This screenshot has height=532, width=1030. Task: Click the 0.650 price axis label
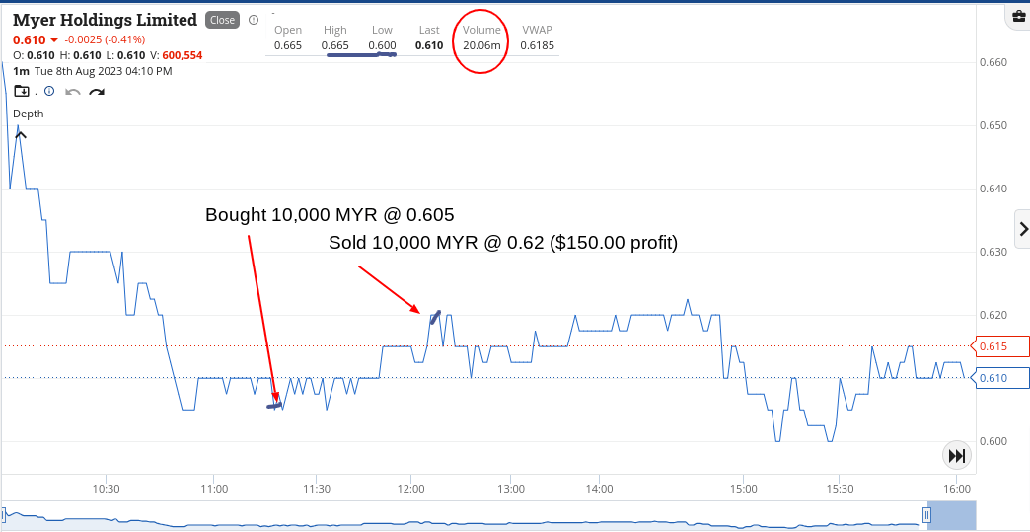click(993, 125)
